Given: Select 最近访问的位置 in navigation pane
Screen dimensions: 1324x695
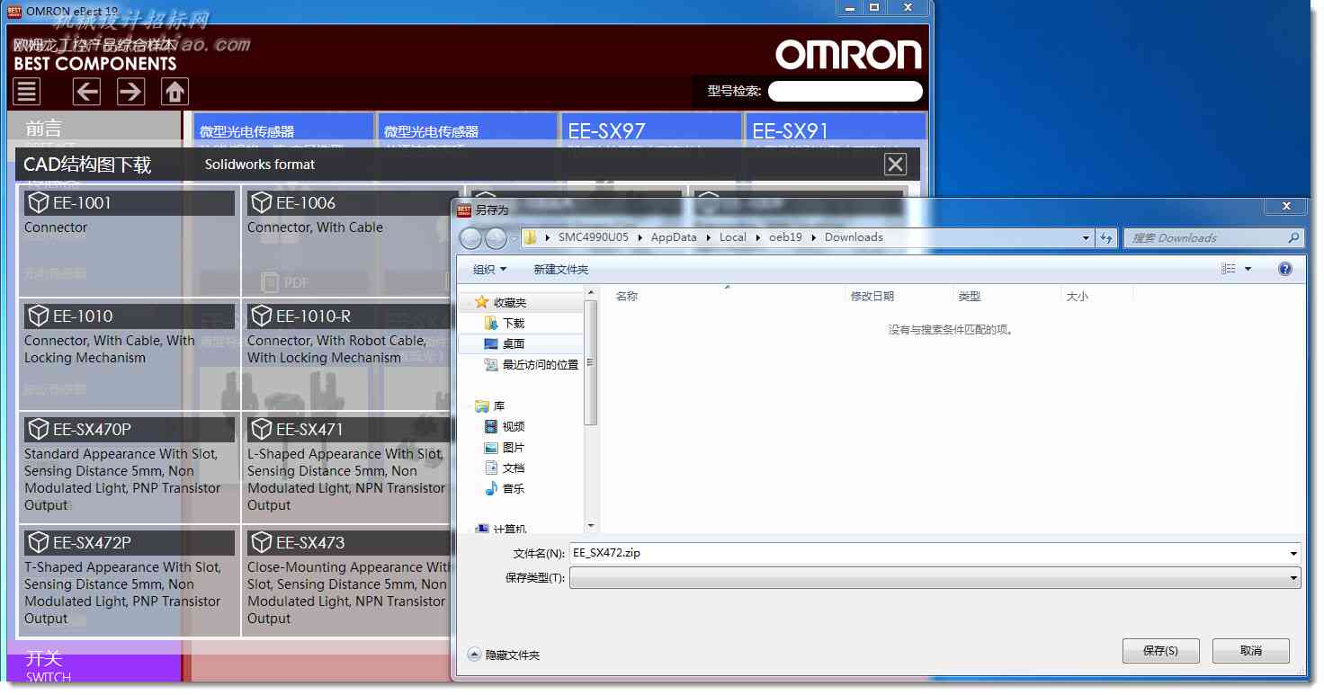Looking at the screenshot, I should (540, 364).
